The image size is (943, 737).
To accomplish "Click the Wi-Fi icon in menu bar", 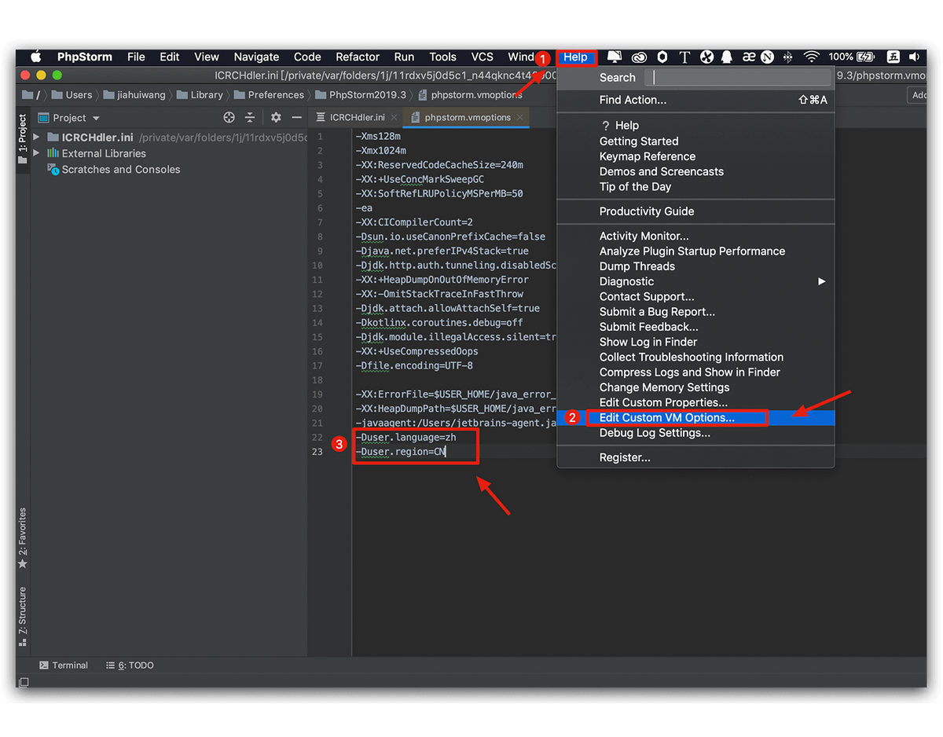I will coord(811,57).
